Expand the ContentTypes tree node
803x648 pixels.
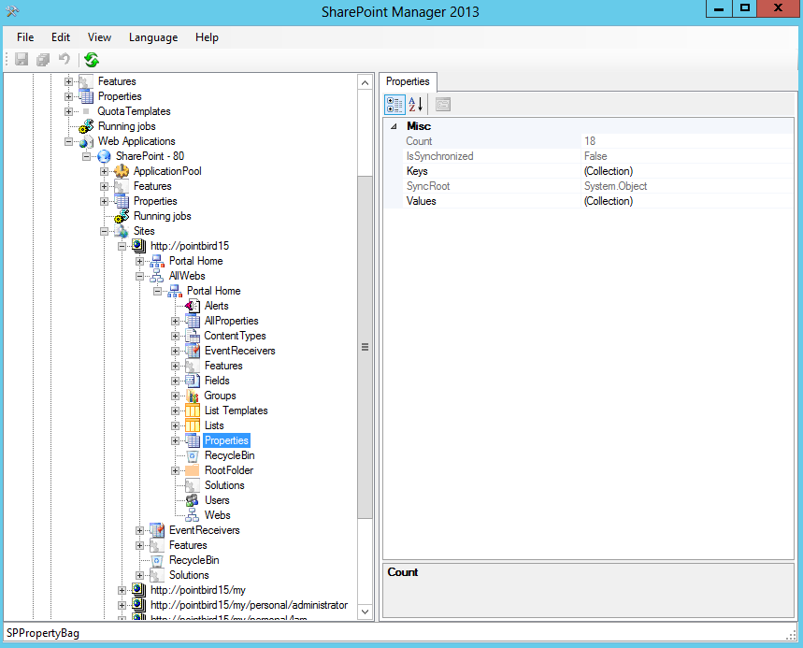point(176,336)
